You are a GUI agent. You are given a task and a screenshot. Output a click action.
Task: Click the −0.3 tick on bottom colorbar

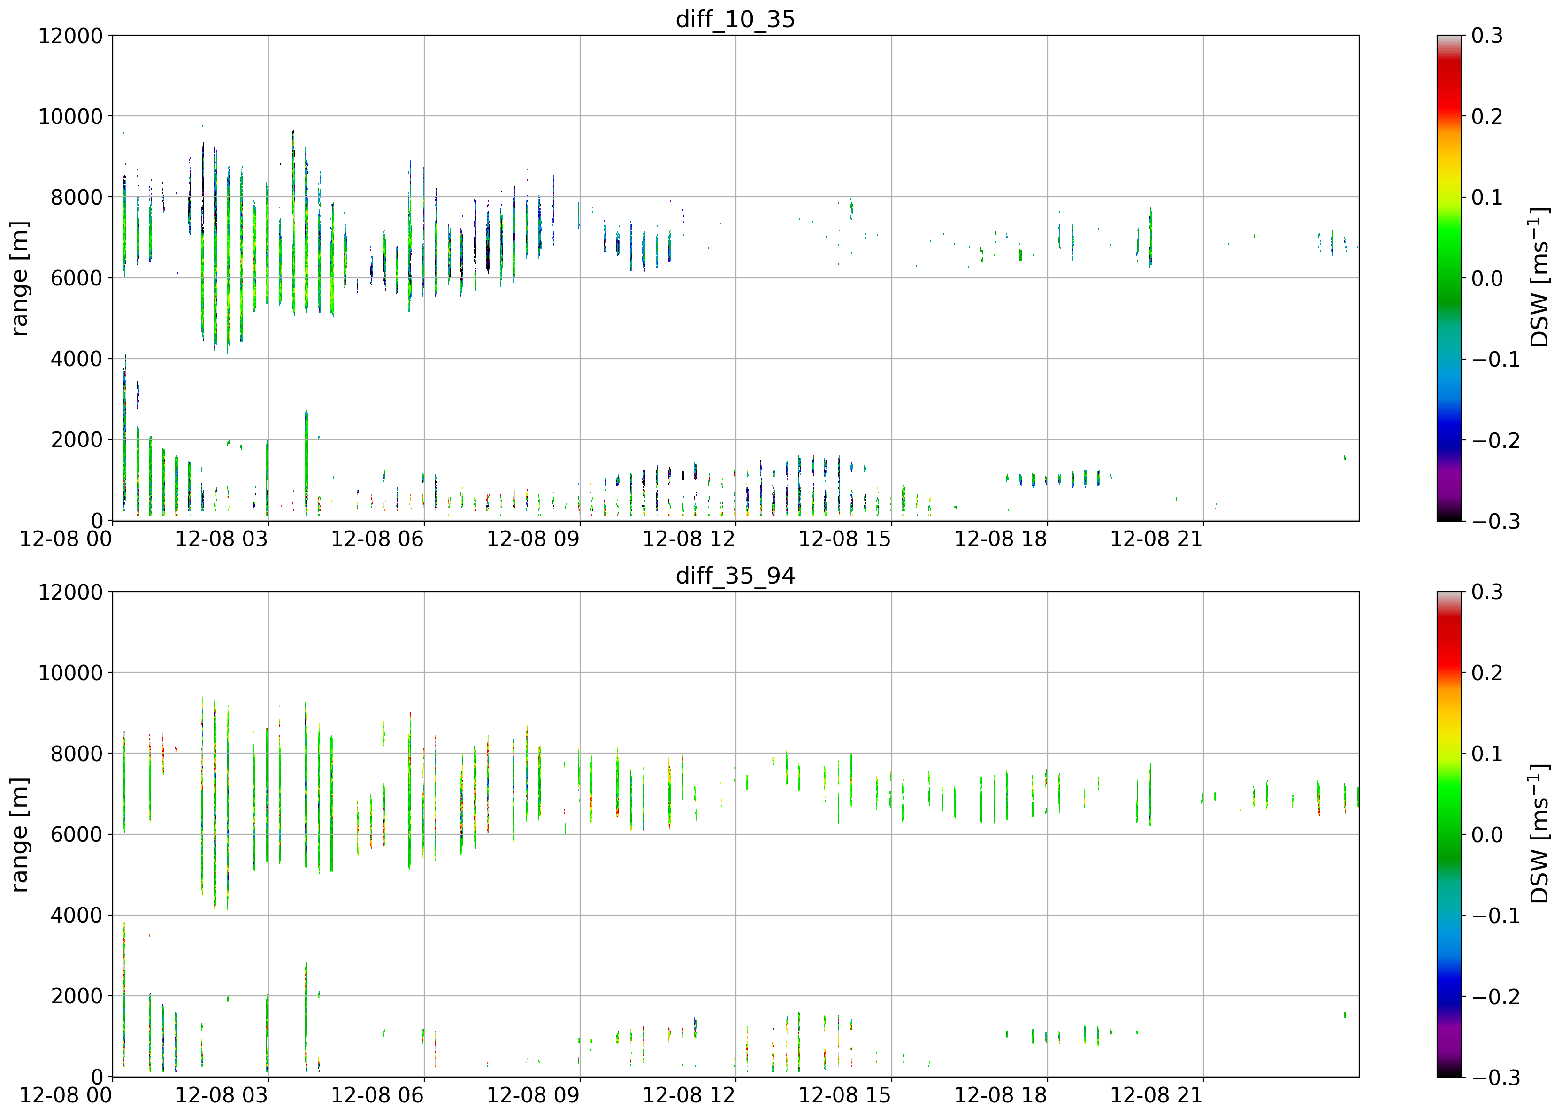[x=1495, y=1078]
